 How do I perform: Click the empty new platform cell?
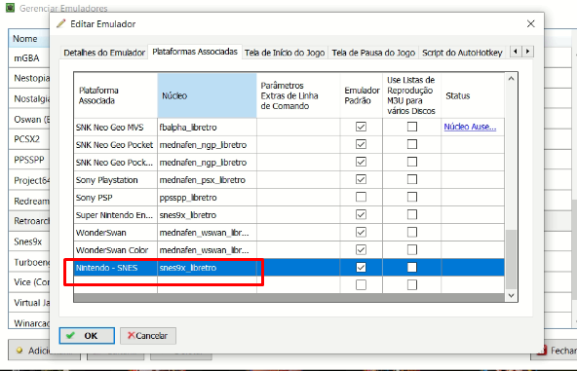point(116,285)
